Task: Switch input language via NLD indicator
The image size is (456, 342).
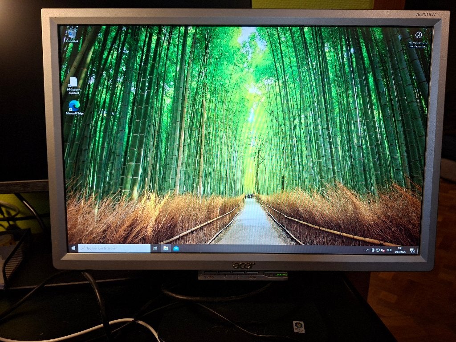Action: 389,250
